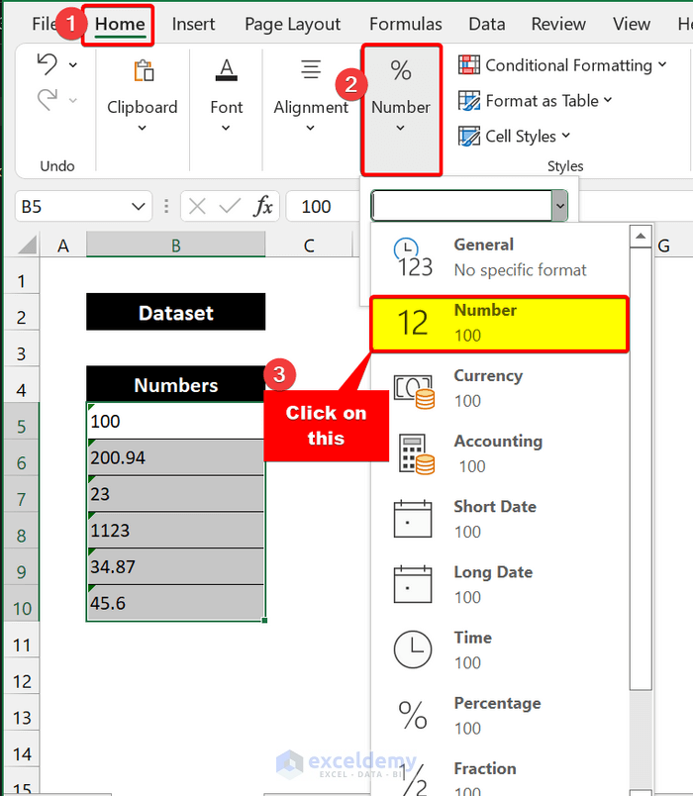Viewport: 693px width, 796px height.
Task: Select the Time format option
Action: (x=500, y=650)
